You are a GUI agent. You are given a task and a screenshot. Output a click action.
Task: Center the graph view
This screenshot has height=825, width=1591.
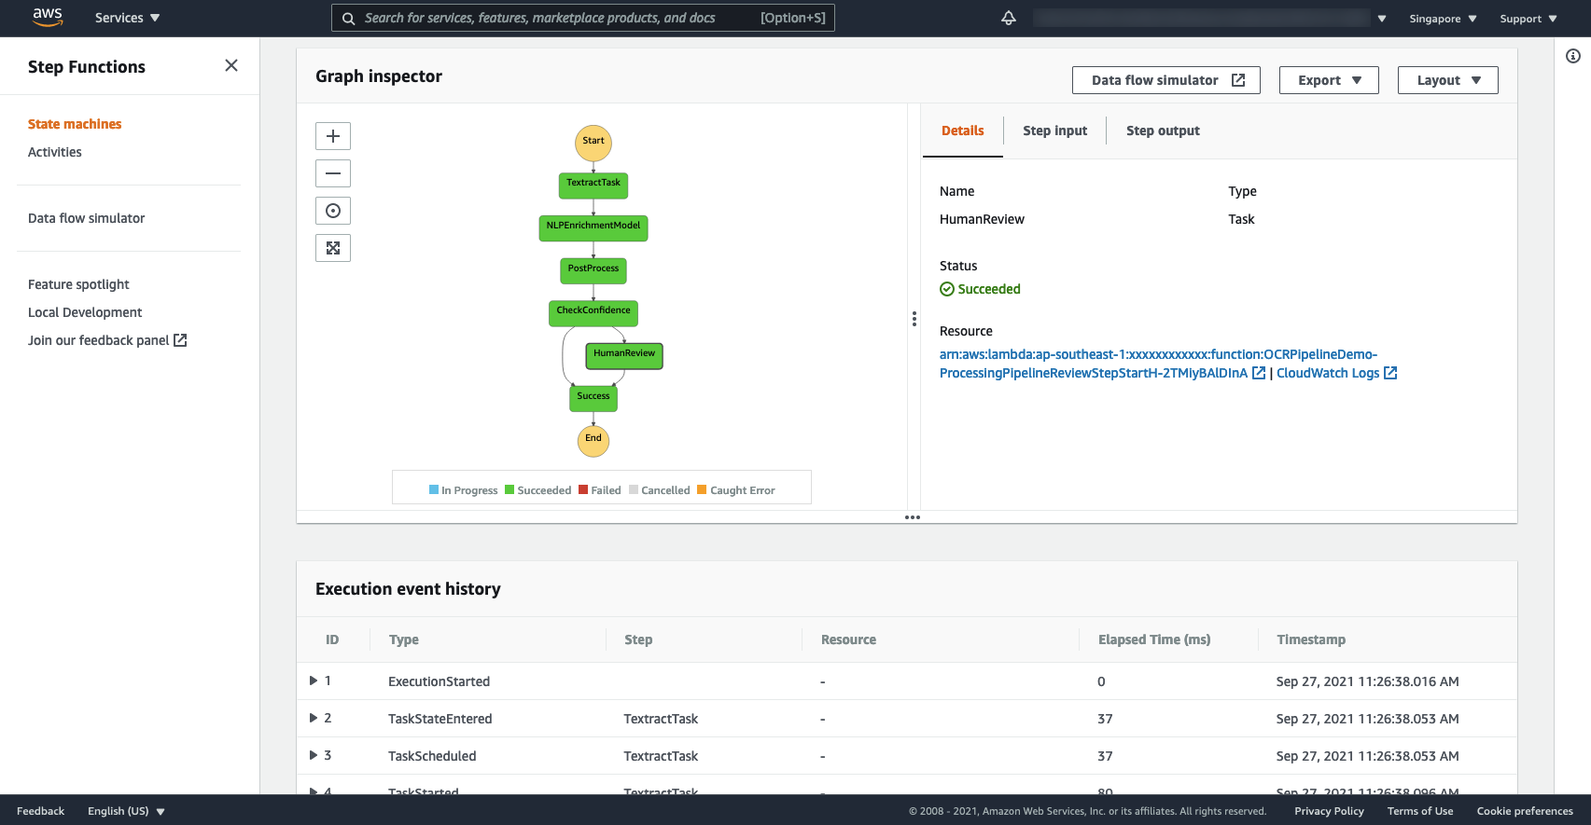coord(333,211)
